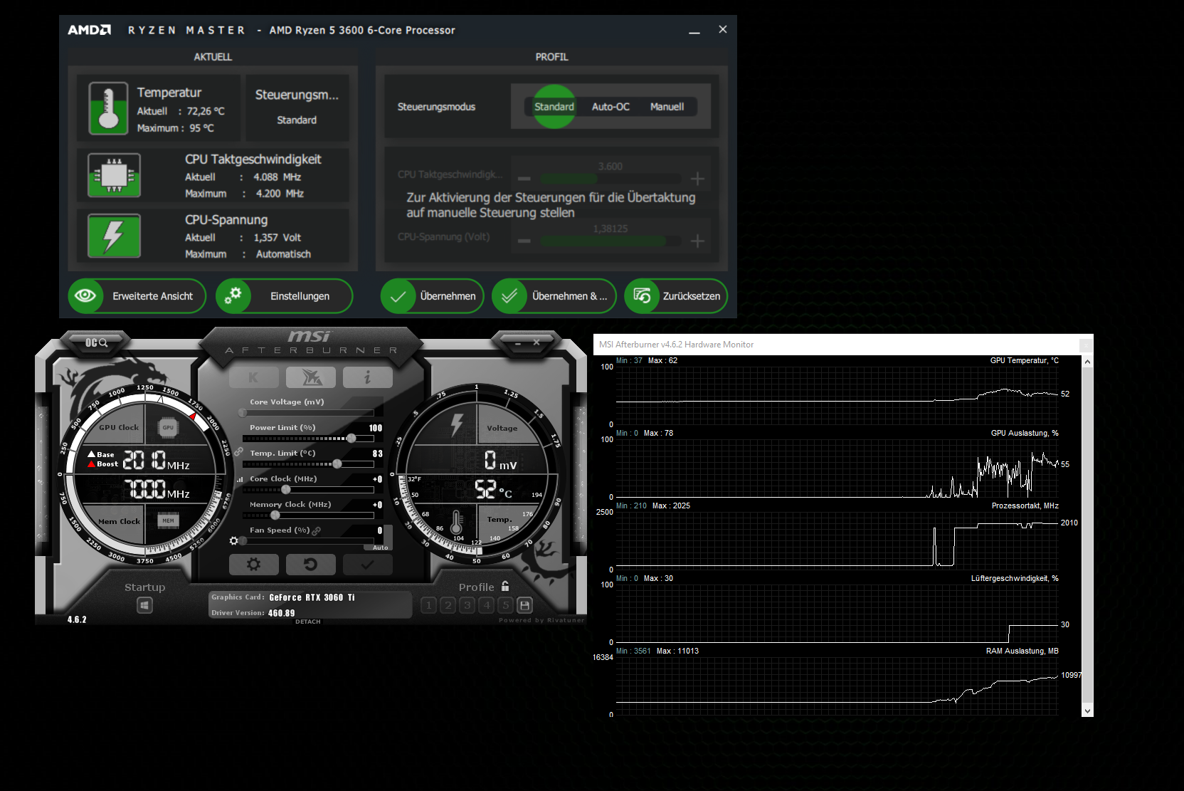This screenshot has width=1184, height=791.
Task: Apply Afterburner settings with checkmark button
Action: [x=368, y=565]
